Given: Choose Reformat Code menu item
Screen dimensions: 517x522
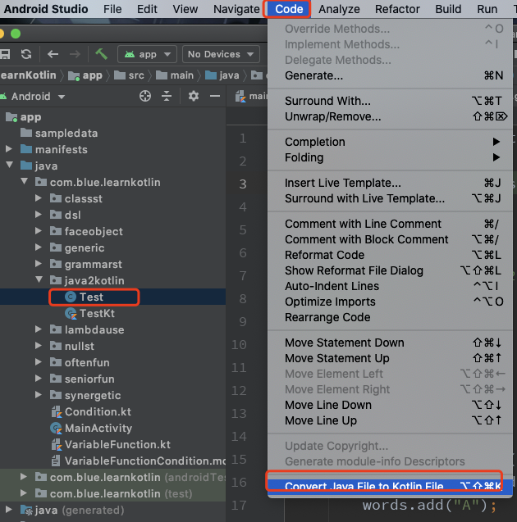Looking at the screenshot, I should coord(390,255).
